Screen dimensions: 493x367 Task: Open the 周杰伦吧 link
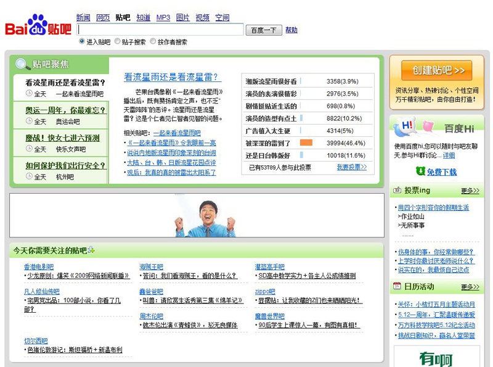point(151,316)
